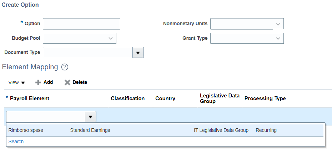The image size is (332, 155).
Task: Click Country column header
Action: (165, 98)
